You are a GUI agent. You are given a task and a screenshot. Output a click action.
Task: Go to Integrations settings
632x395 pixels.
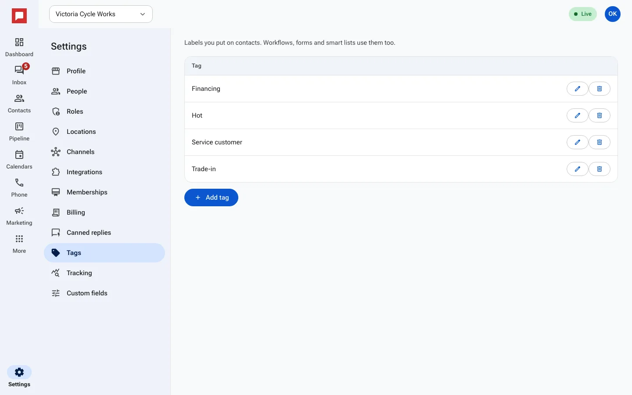104,172
